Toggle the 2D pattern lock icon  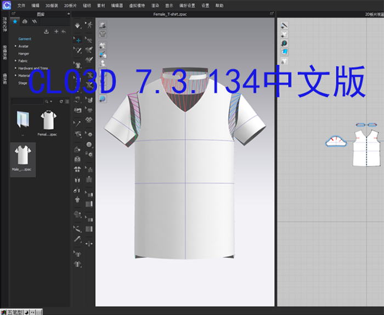coord(284,61)
